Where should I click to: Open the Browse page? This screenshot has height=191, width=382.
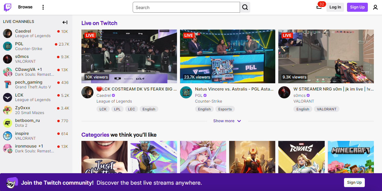click(25, 7)
